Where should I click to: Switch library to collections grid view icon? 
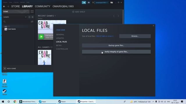click(32, 12)
